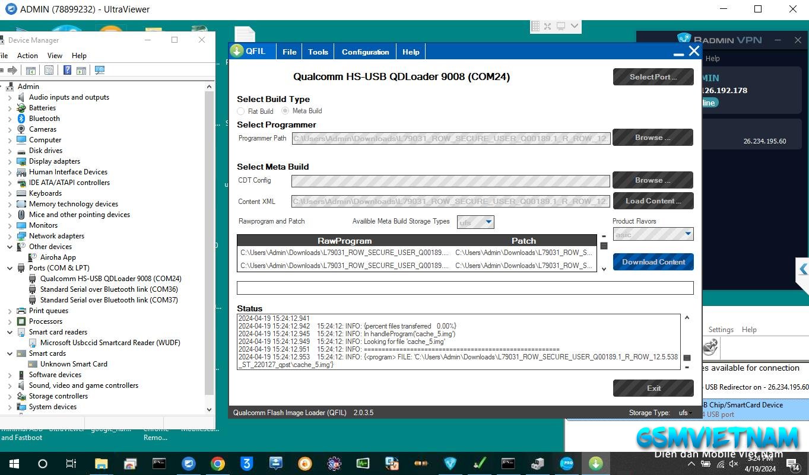Click the green QFIL icon on taskbar
The image size is (809, 475).
coord(596,464)
